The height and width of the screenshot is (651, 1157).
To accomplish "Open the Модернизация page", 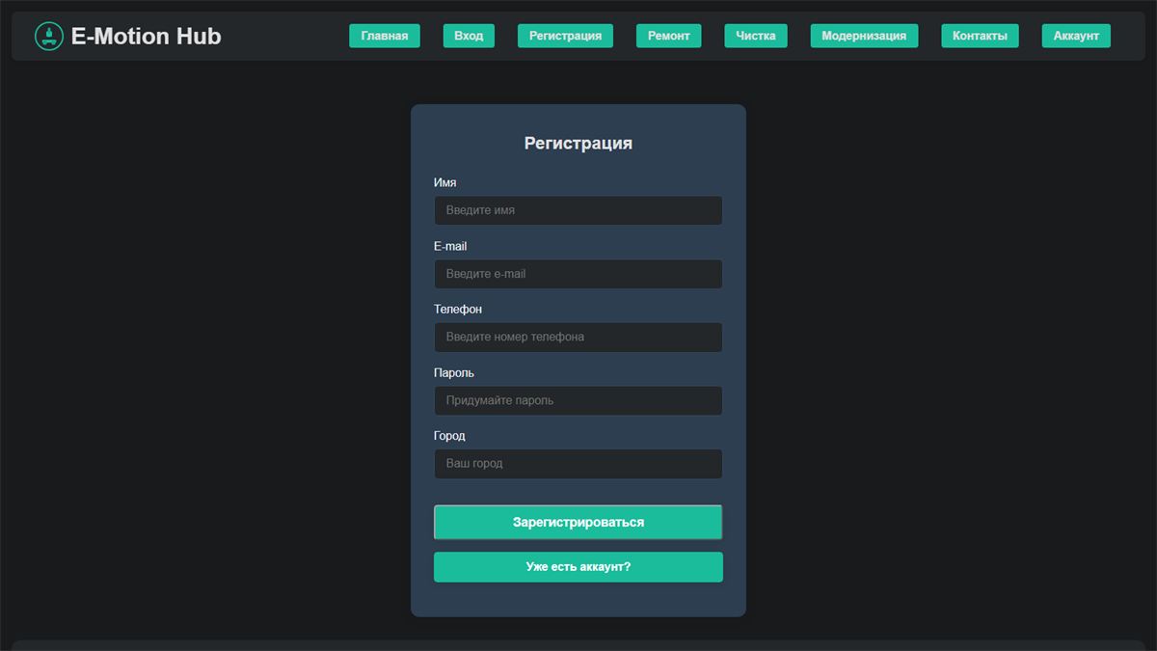I will [x=864, y=36].
